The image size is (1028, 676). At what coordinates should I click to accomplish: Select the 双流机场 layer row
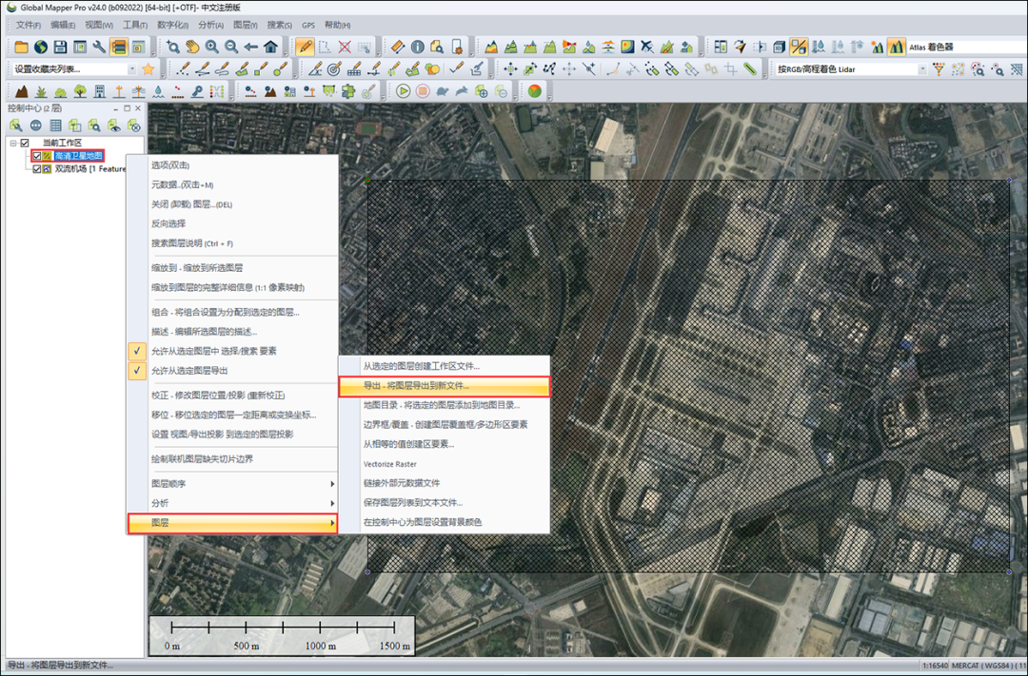click(89, 169)
